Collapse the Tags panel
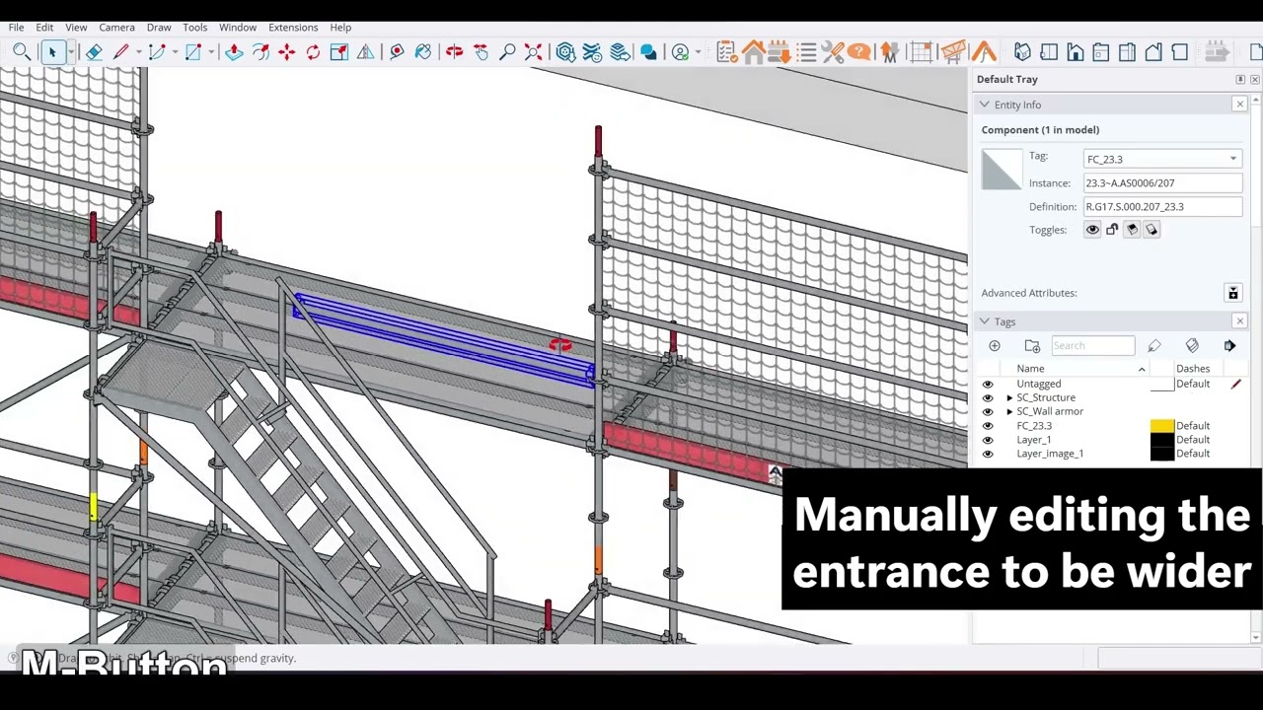 pos(984,321)
